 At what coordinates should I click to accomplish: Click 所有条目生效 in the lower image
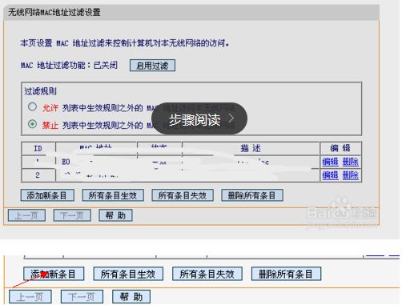point(128,274)
